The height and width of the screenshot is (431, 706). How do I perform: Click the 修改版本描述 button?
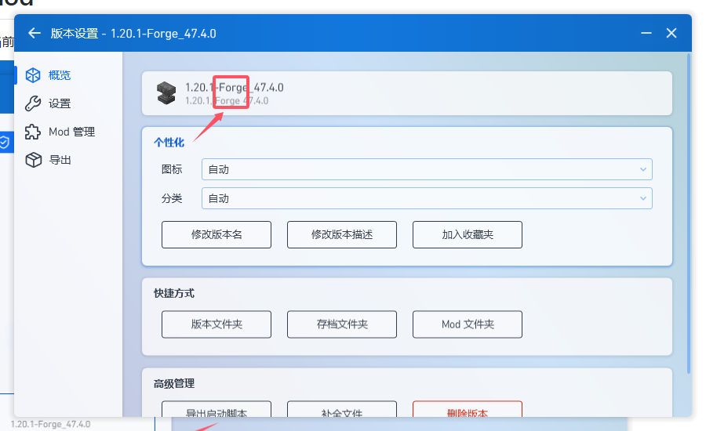(x=342, y=234)
